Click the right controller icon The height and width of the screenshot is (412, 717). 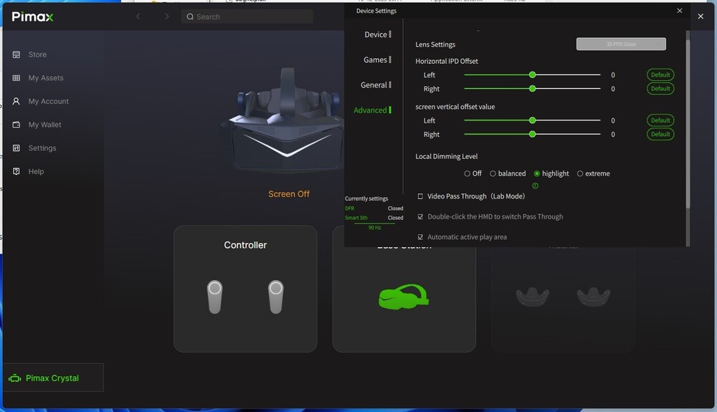276,297
